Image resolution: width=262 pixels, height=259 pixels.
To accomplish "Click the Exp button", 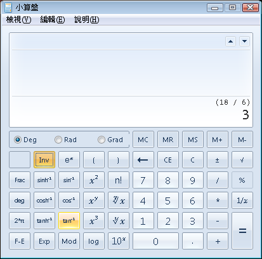I will 44,241.
